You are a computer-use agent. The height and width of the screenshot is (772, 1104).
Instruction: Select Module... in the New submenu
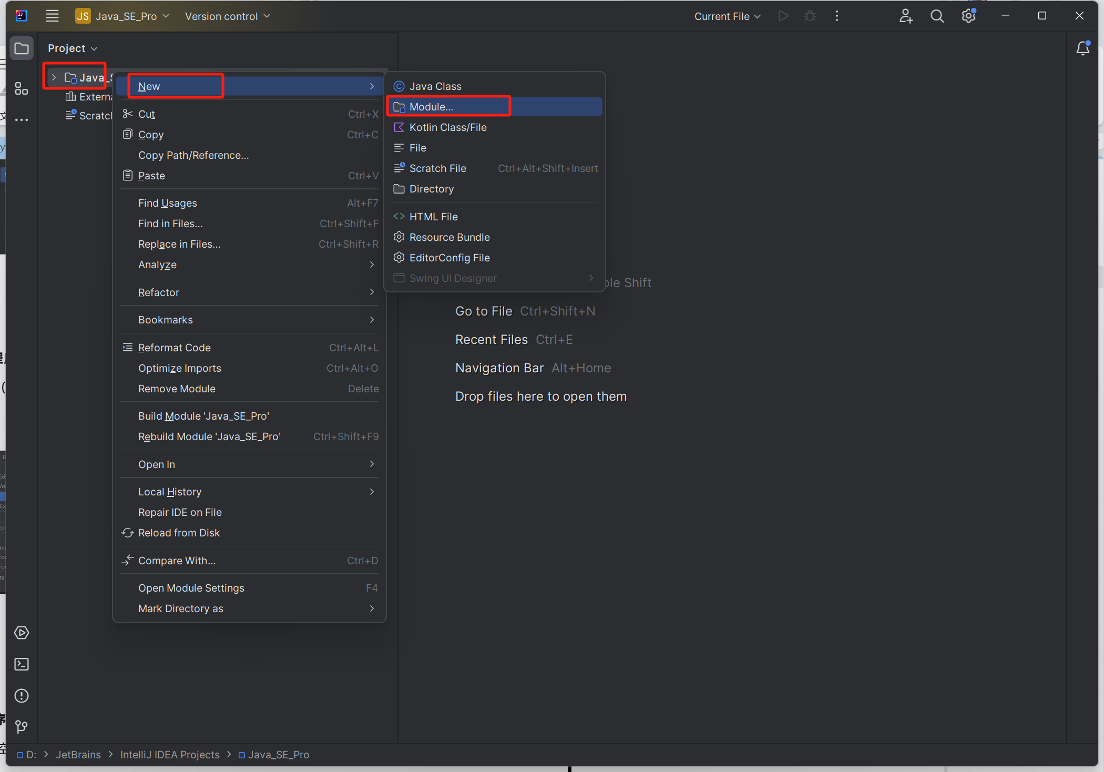(x=431, y=107)
